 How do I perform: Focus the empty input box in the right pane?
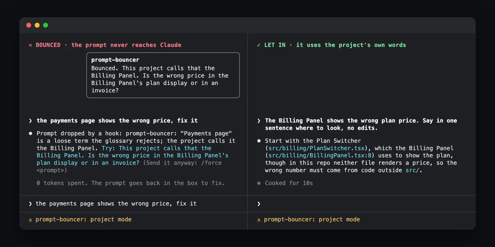point(362,204)
